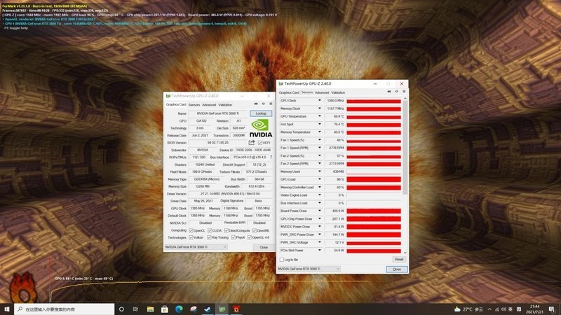Click the Bus Interface question mark icon
561x315 pixels.
coord(271,157)
